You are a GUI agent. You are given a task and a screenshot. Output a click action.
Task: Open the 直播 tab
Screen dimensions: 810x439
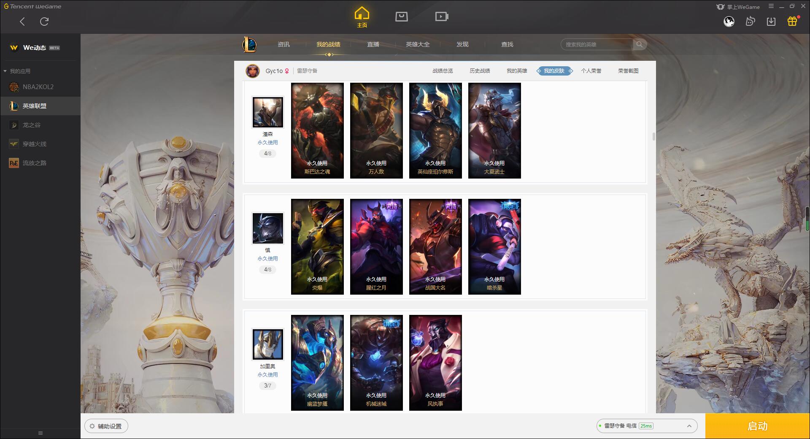click(x=373, y=44)
